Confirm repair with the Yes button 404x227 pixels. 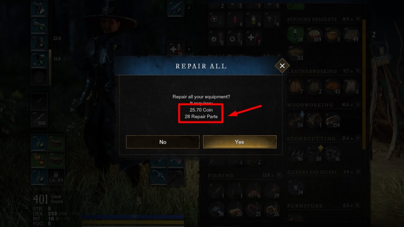(x=240, y=142)
